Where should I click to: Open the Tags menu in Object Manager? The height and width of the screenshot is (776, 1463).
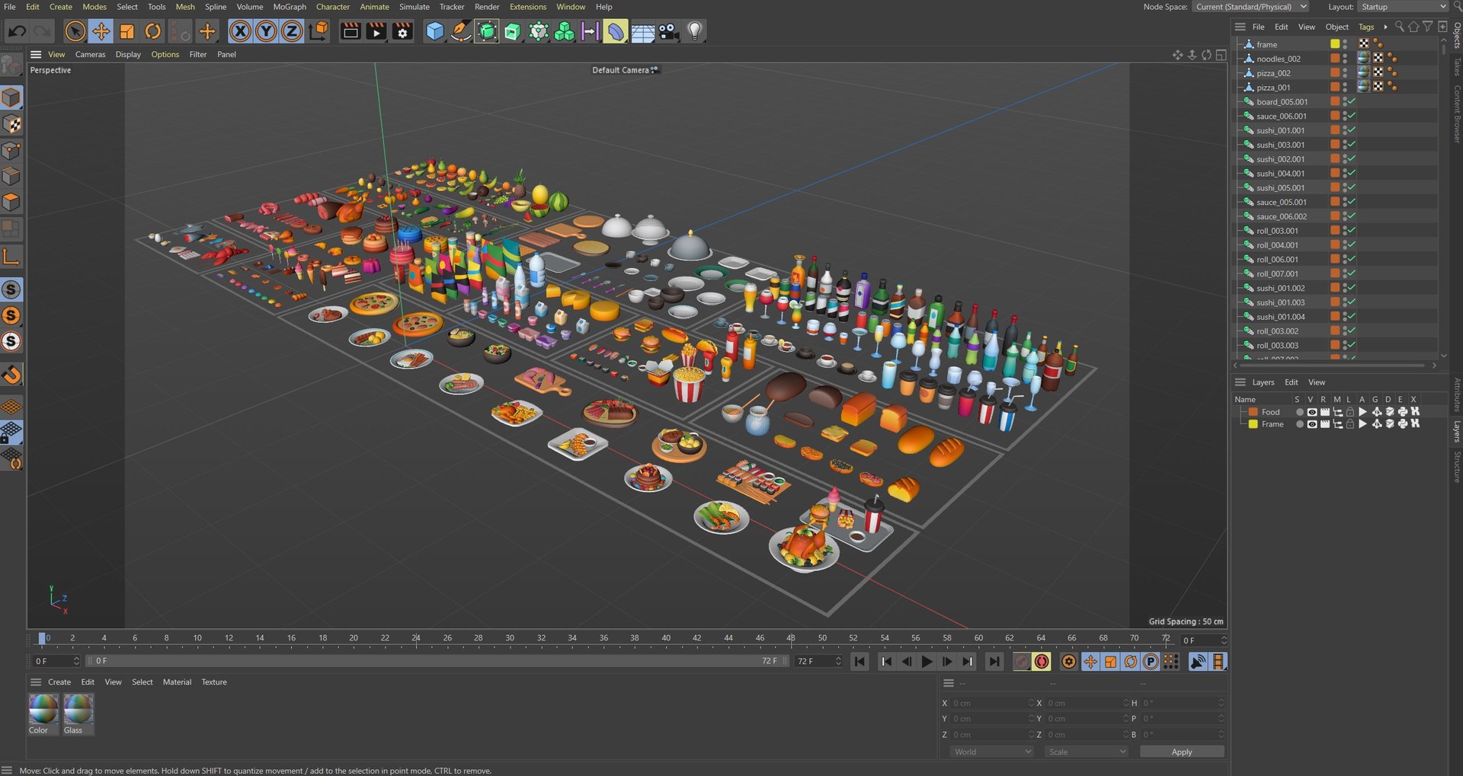pyautogui.click(x=1366, y=27)
